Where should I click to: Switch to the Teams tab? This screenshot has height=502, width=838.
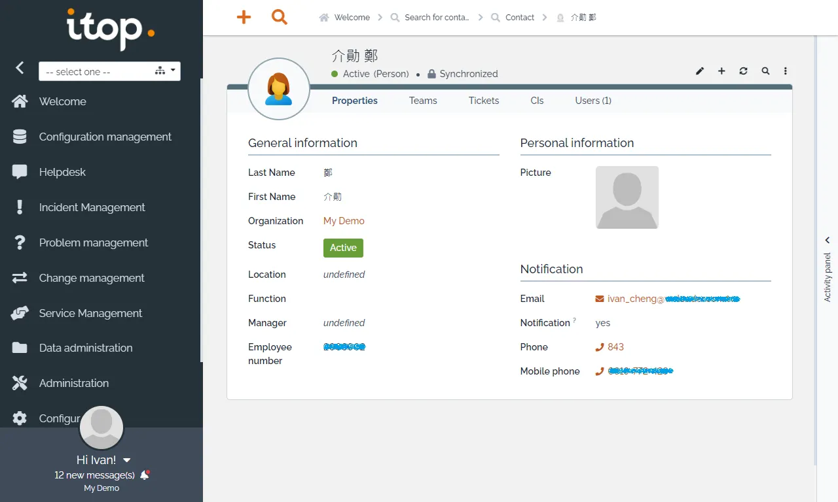[x=423, y=101]
